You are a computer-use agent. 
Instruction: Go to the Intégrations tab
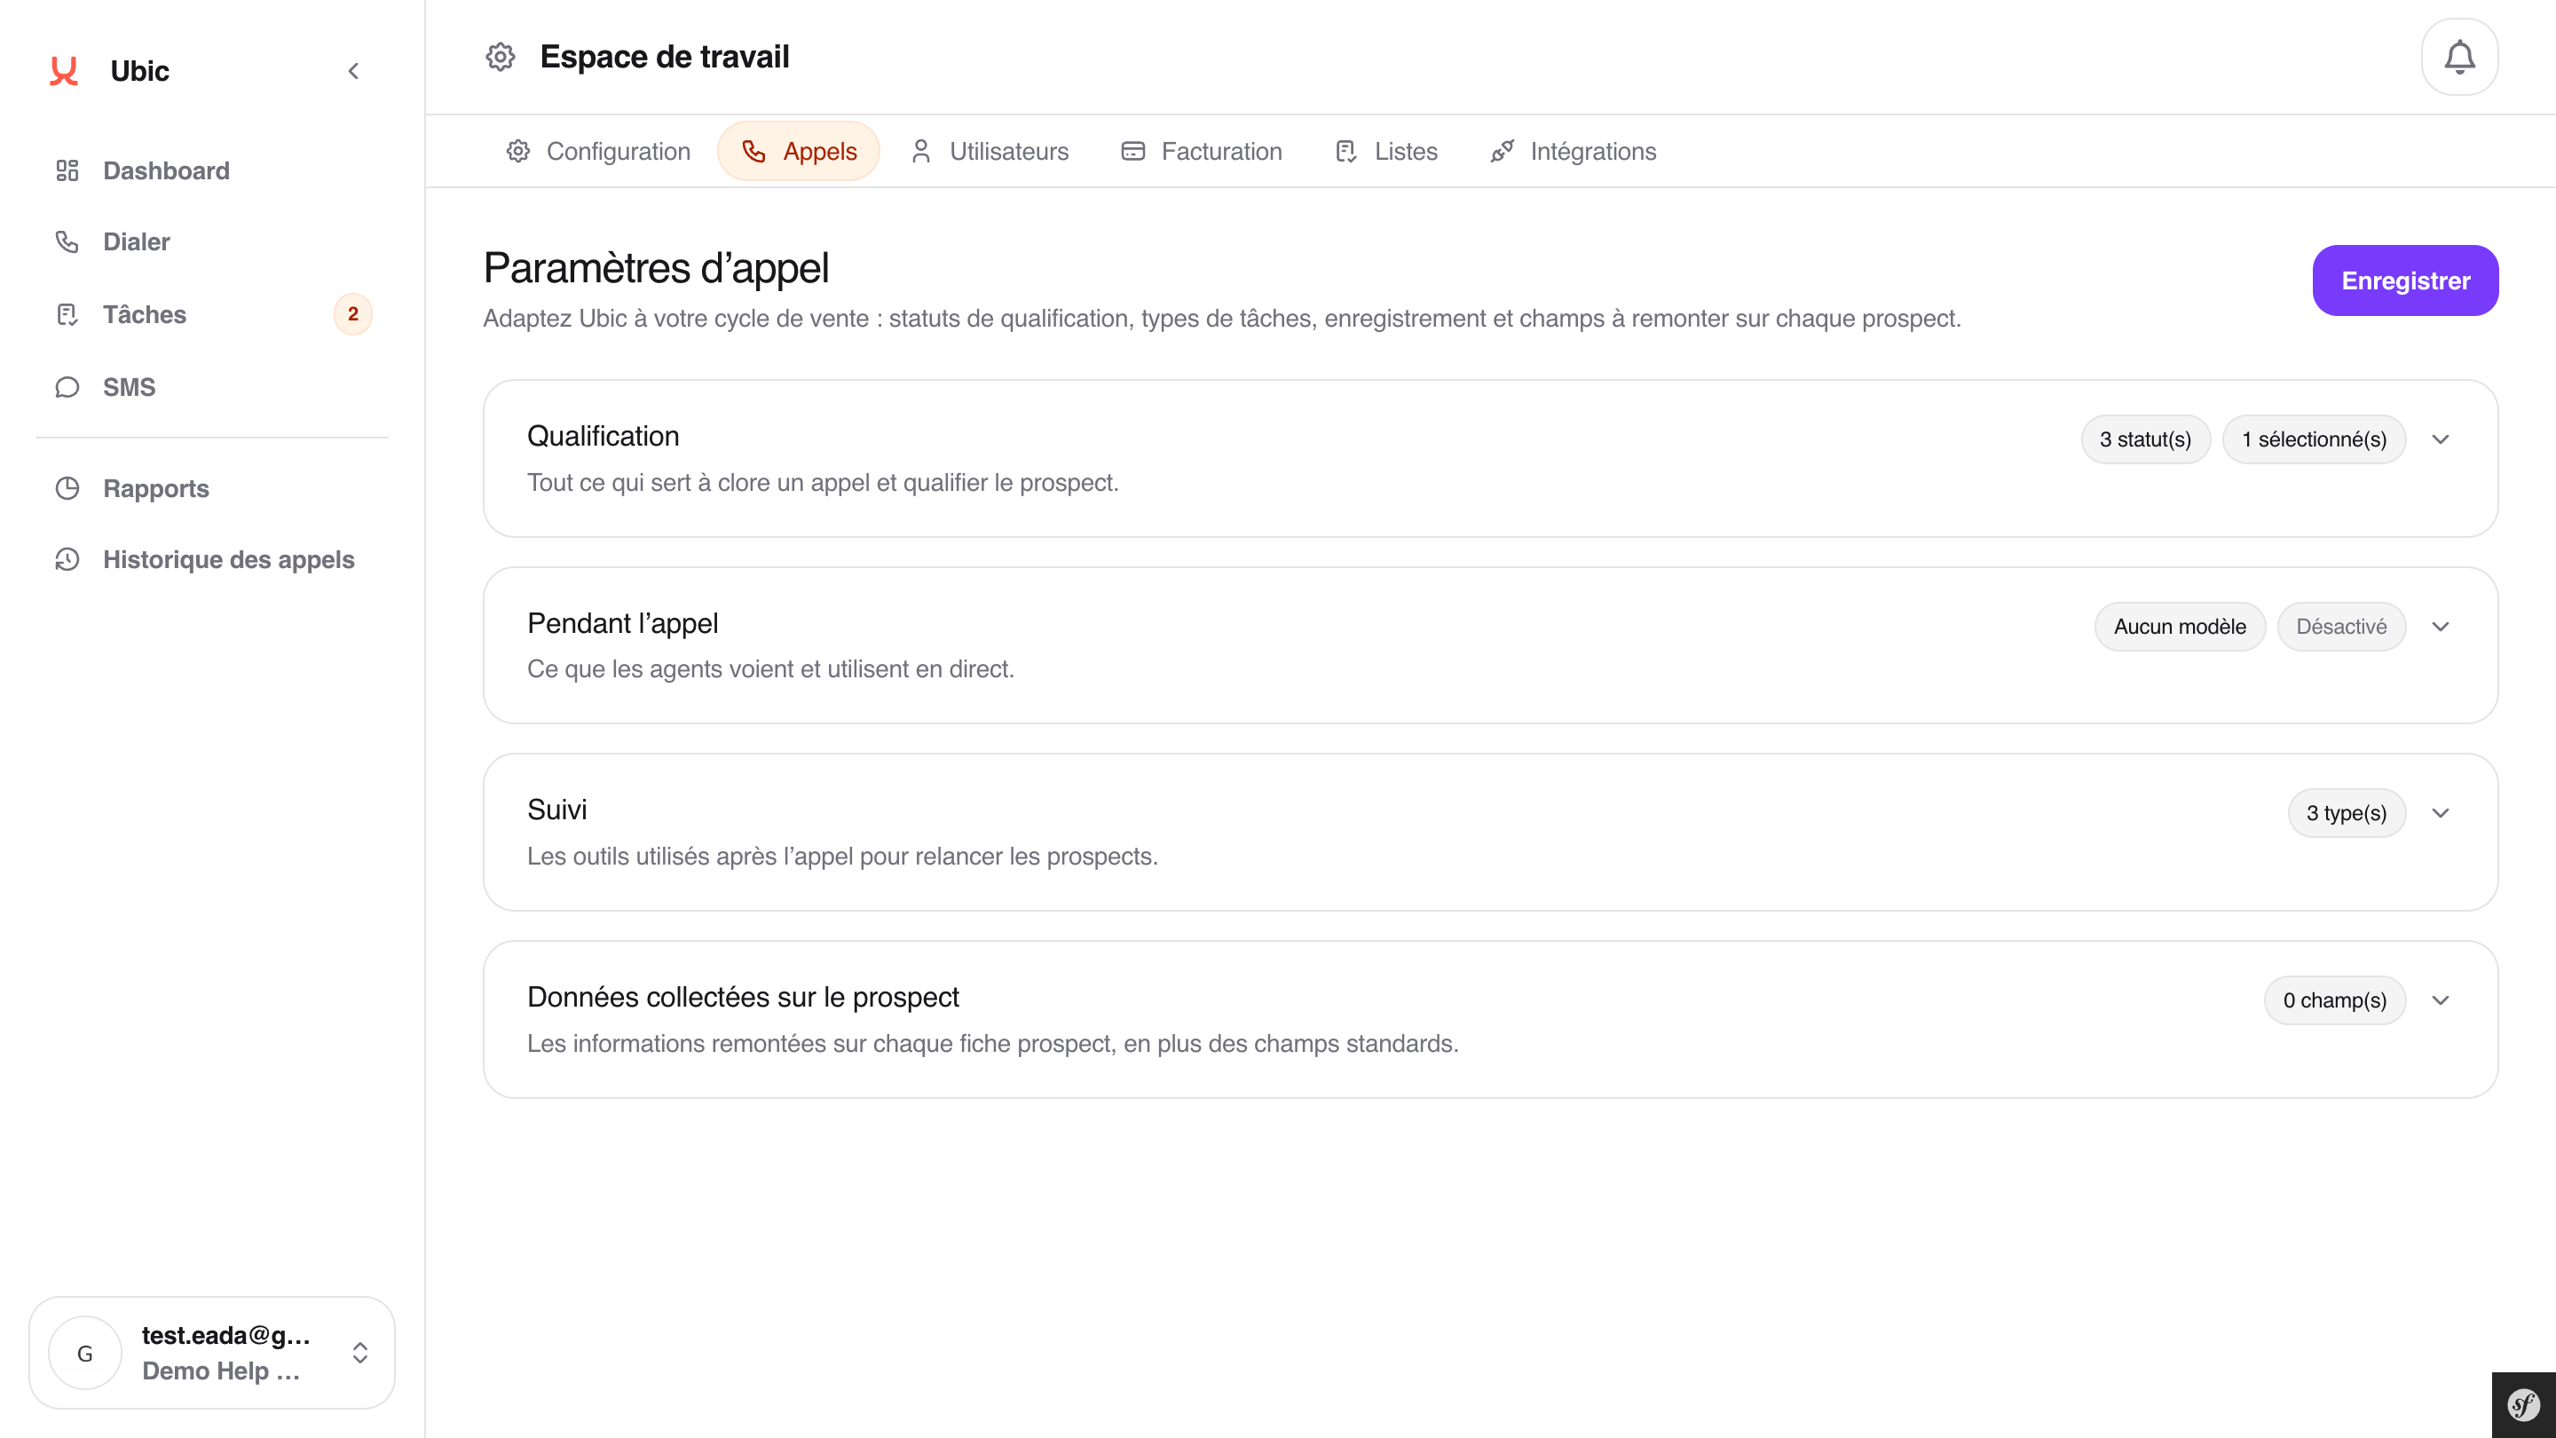click(1573, 151)
